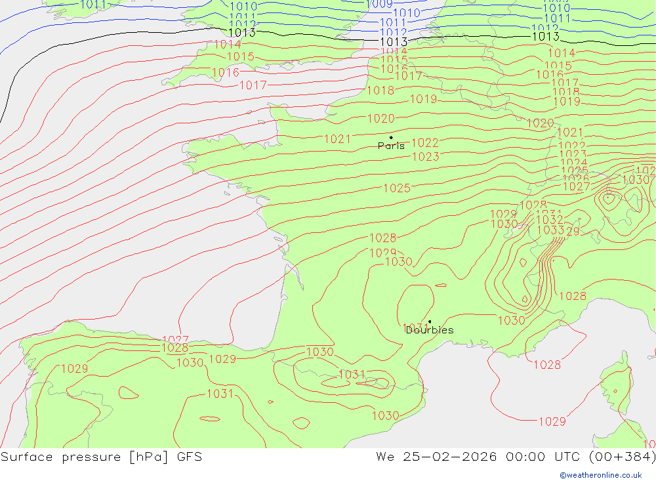The image size is (656, 481).
Task: Click the 1016 label over Cornwall
Action: coord(226,73)
